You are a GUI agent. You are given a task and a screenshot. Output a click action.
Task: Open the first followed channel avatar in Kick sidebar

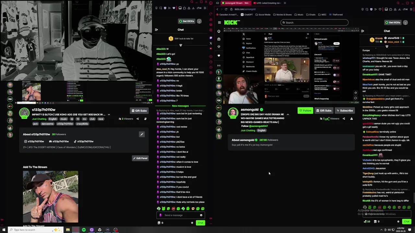click(219, 72)
